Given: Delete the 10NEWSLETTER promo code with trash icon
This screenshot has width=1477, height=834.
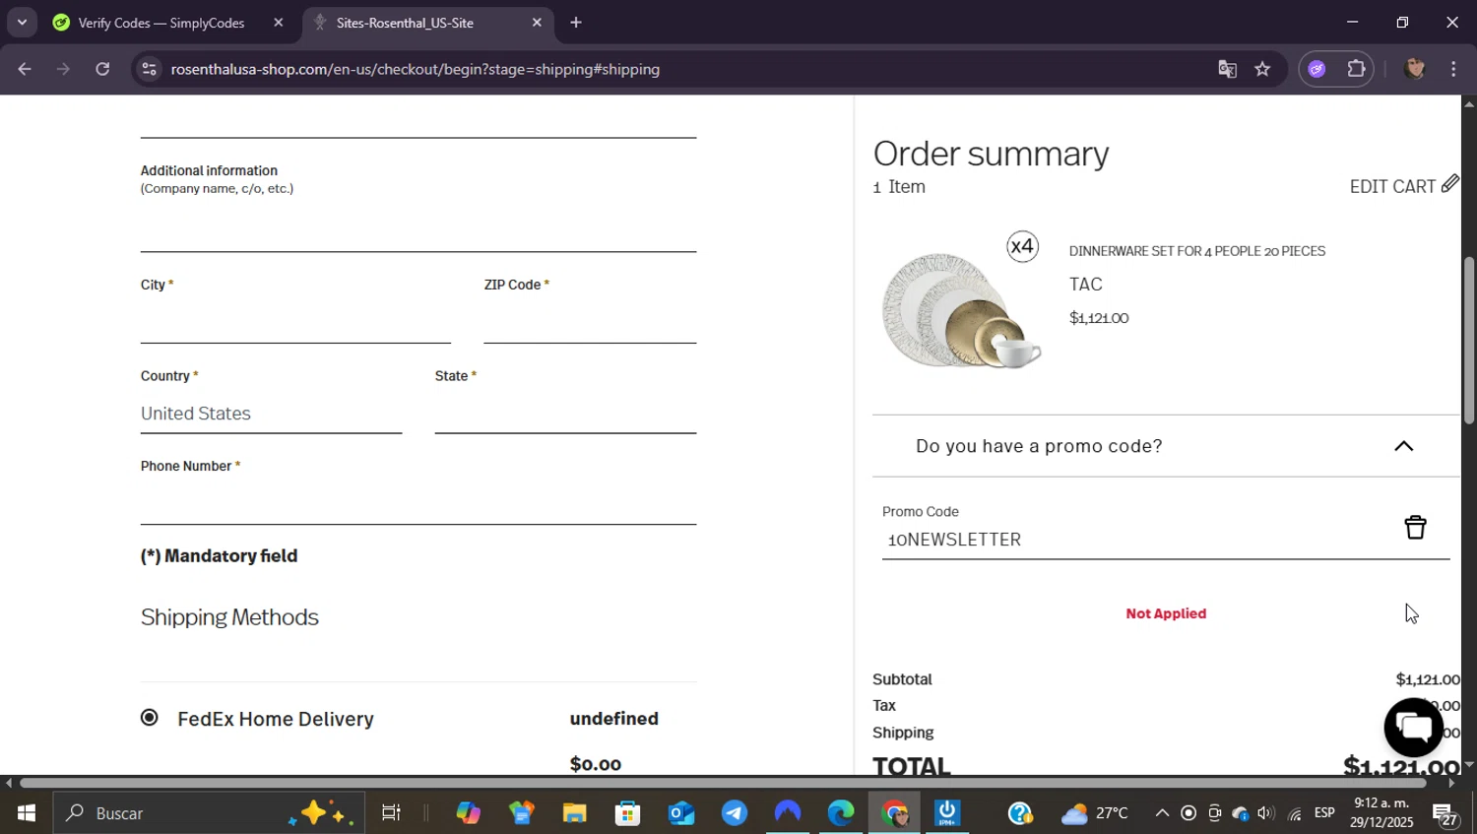Looking at the screenshot, I should 1415,528.
